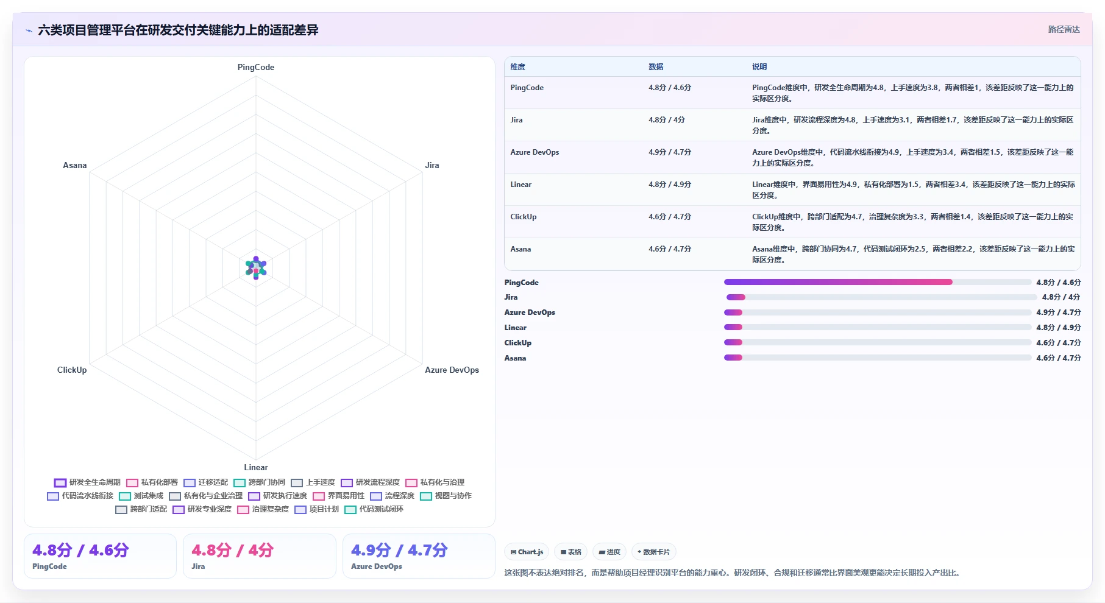This screenshot has width=1105, height=603.
Task: Click the 跨部门适配 legend color swatch
Action: coord(121,510)
